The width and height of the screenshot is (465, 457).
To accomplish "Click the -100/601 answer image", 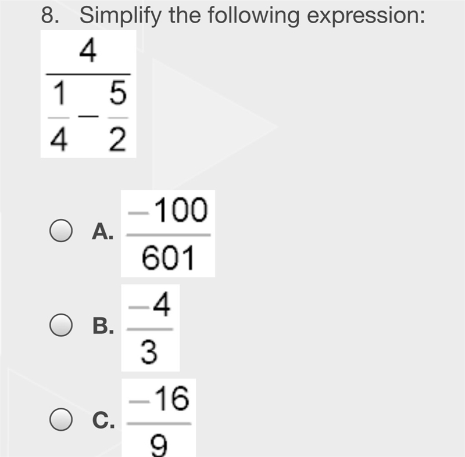I will pos(168,233).
